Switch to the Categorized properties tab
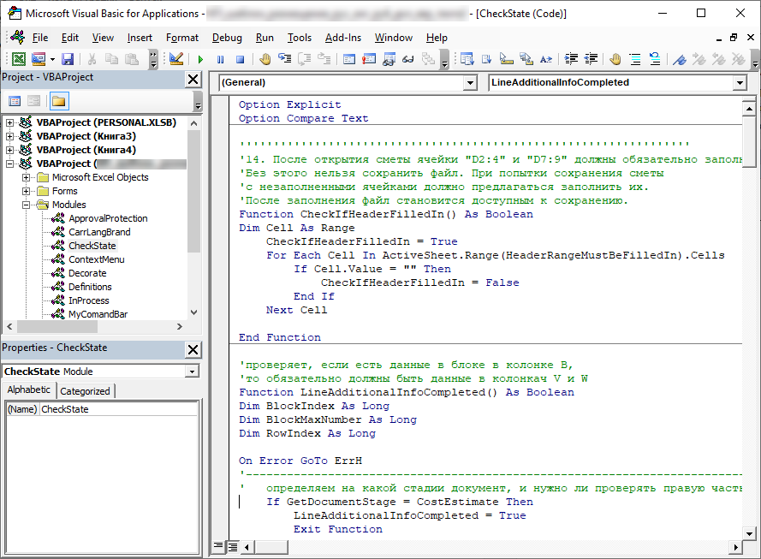 [86, 391]
